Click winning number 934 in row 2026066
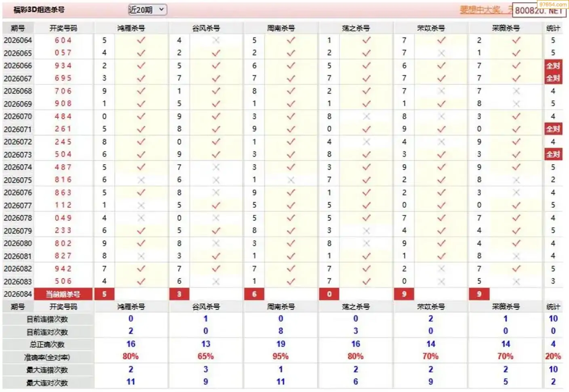 tap(63, 66)
